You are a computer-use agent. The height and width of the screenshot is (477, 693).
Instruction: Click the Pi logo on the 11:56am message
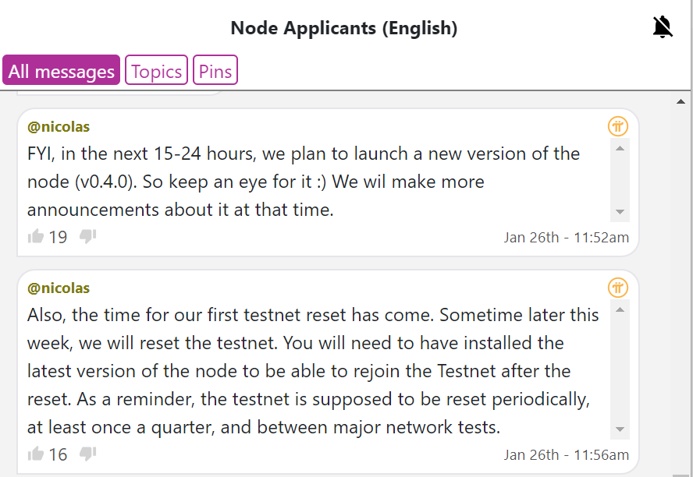(x=618, y=288)
